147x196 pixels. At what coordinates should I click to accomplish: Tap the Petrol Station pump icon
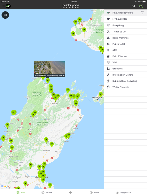pyautogui.click(x=108, y=56)
